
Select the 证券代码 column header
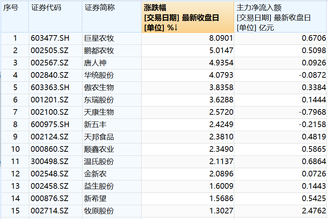(x=46, y=8)
